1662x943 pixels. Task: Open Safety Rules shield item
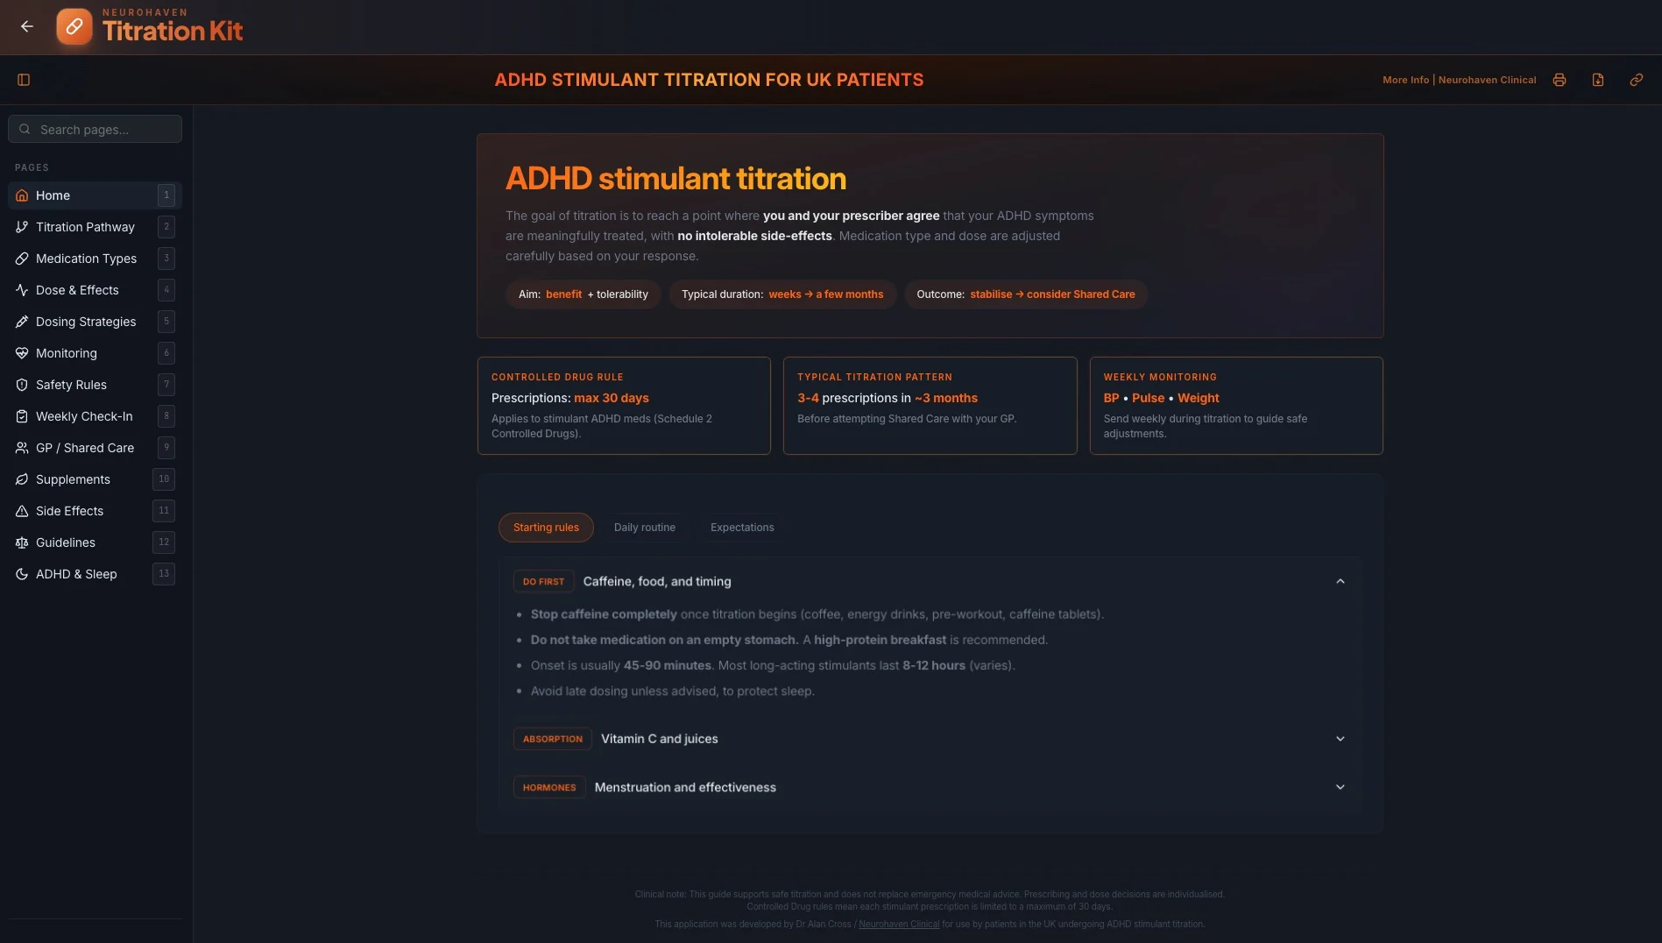click(x=95, y=385)
